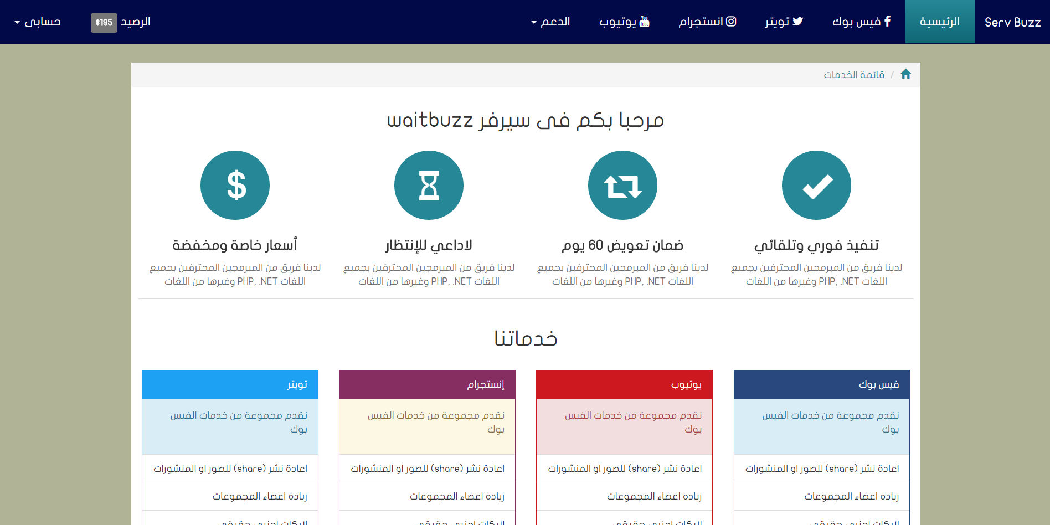
Task: Click the $195 balance badge
Action: pyautogui.click(x=104, y=23)
